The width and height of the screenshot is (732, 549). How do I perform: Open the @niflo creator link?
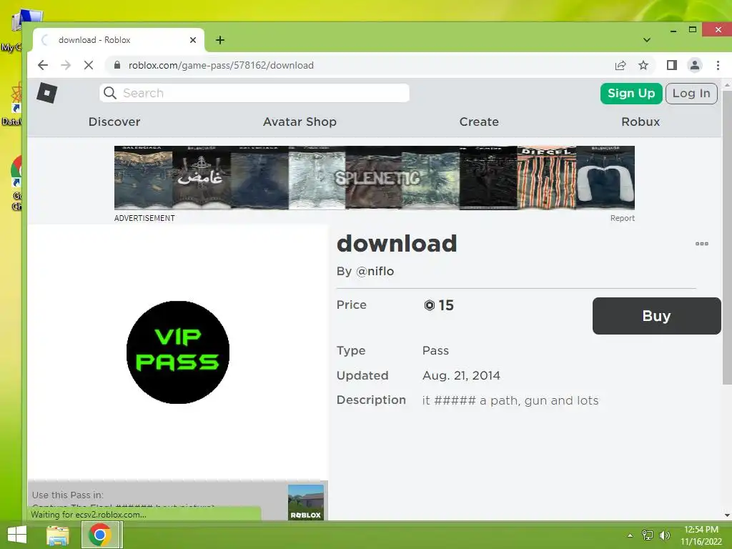pyautogui.click(x=375, y=271)
